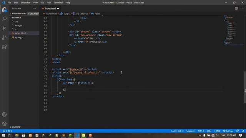The height and width of the screenshot is (138, 246).
Task: Click Spaces: 4 indentation setting
Action: (x=191, y=131)
